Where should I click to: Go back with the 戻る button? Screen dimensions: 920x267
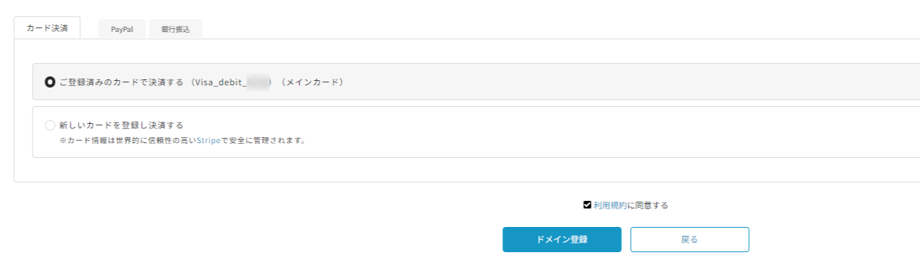click(x=690, y=240)
